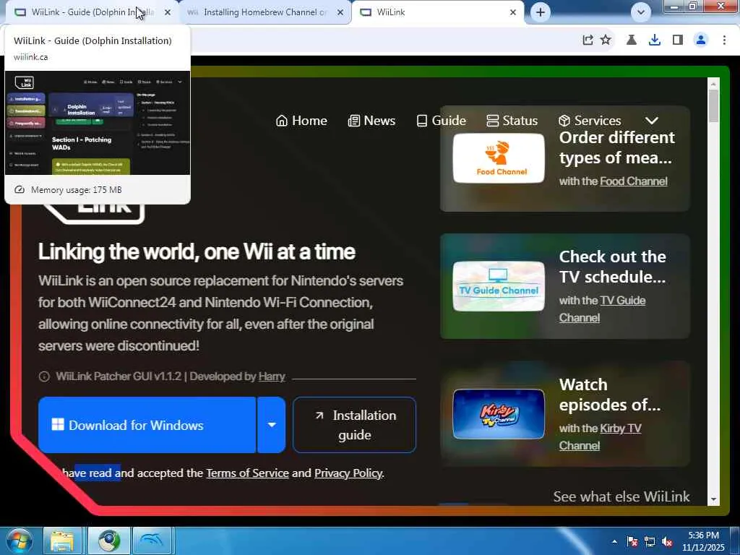Click the Status server icon
The height and width of the screenshot is (555, 740).
(492, 121)
